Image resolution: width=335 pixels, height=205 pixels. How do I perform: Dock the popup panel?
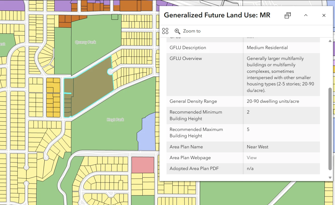288,15
